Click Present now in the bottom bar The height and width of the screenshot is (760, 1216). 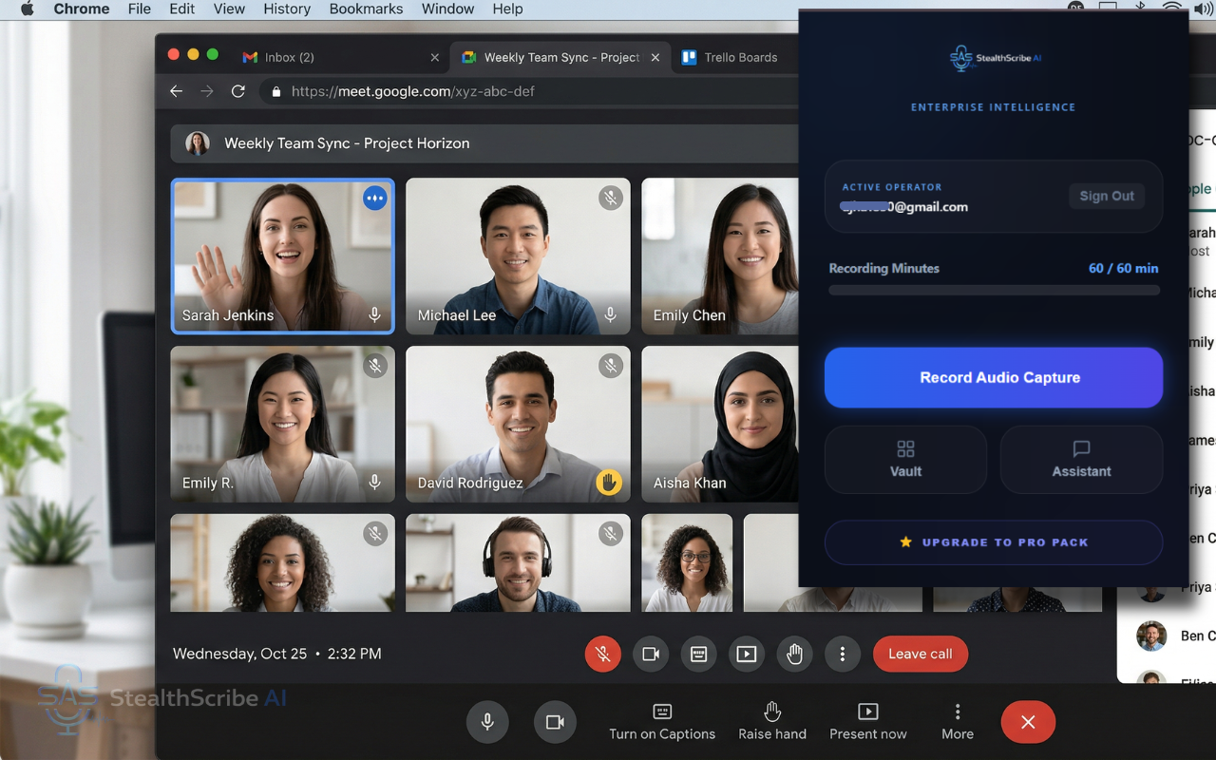coord(867,722)
